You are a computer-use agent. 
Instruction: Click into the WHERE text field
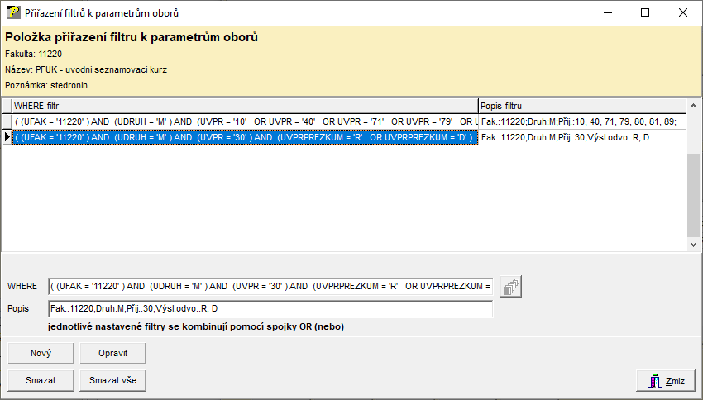[x=270, y=286]
